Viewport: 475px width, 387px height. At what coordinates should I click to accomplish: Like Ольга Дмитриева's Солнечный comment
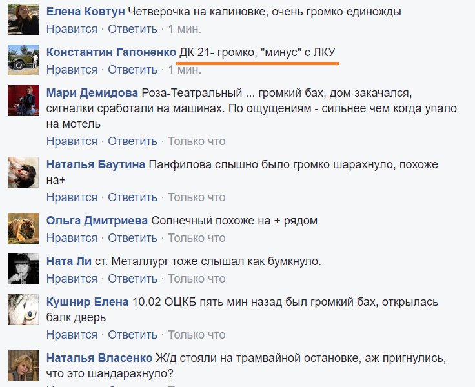(72, 238)
